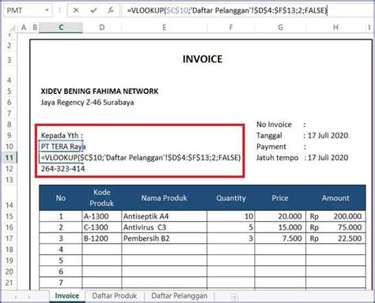Screen dimensions: 375x303
Task: Click the Price table header
Action: 280,198
